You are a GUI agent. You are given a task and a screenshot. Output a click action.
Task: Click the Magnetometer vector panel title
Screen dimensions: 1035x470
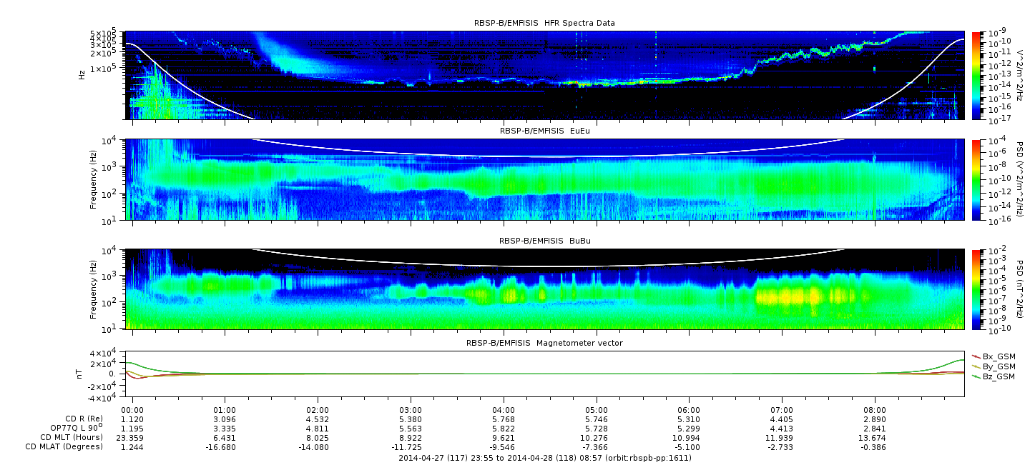[544, 343]
